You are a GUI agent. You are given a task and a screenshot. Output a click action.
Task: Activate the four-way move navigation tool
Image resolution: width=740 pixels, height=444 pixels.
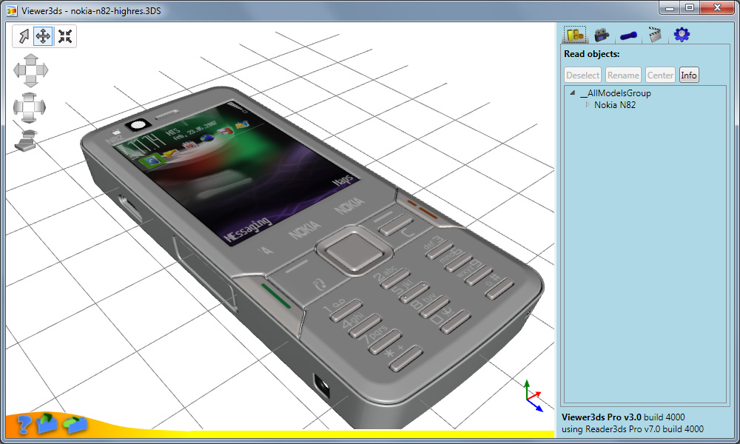(x=43, y=36)
